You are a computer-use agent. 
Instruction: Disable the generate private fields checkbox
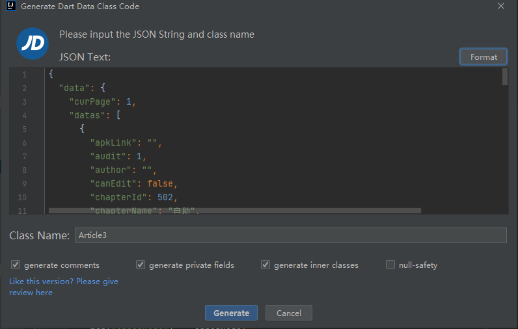(141, 265)
